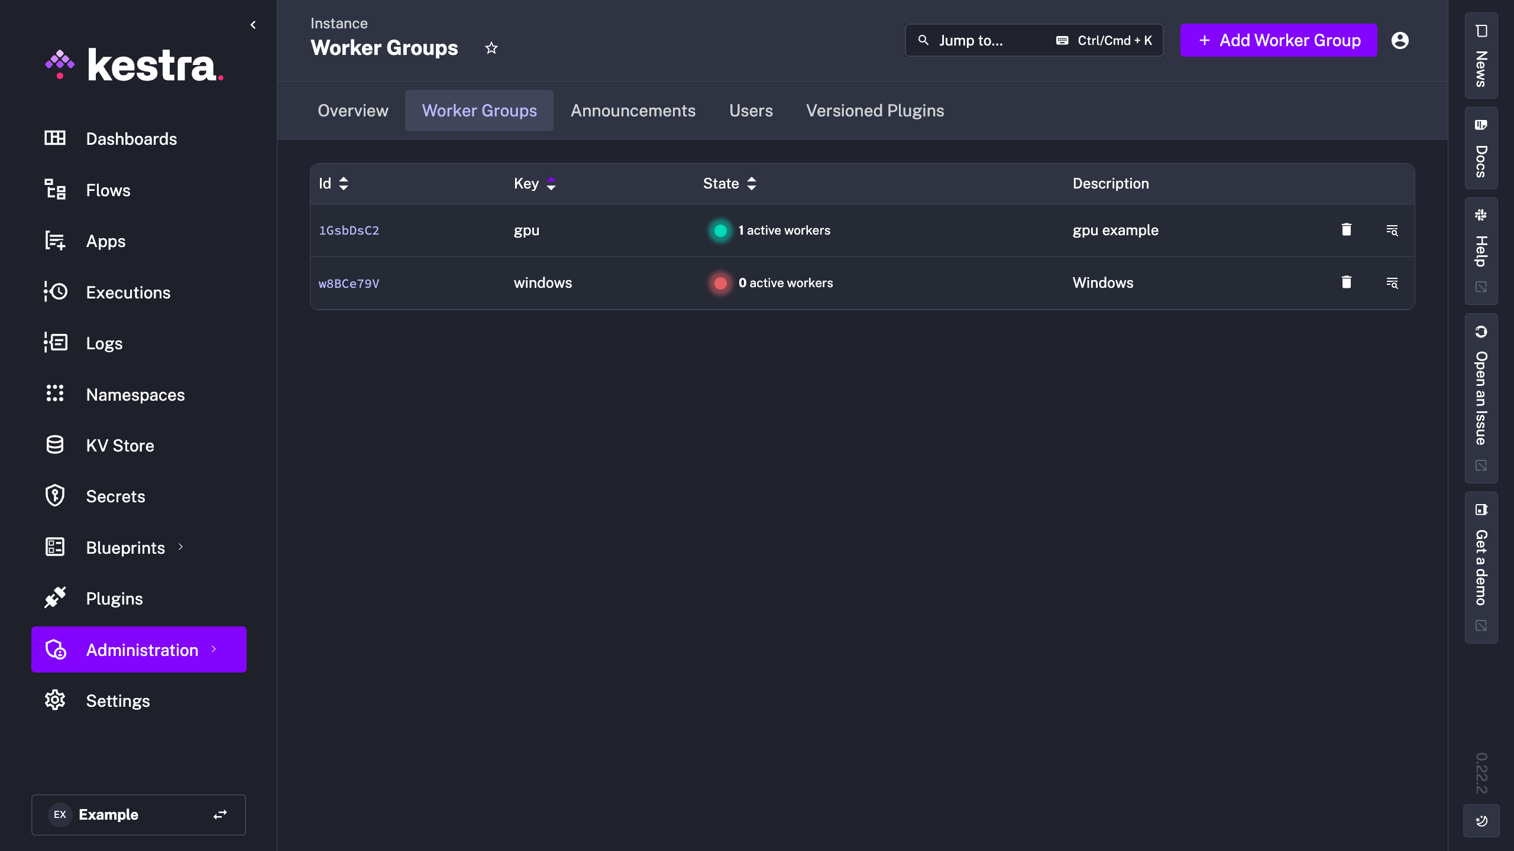The width and height of the screenshot is (1514, 851).
Task: Delete the windows worker group
Action: (1347, 282)
